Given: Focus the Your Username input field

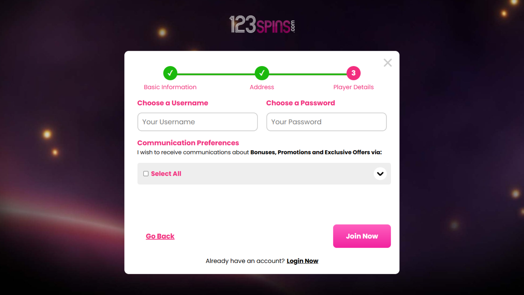Looking at the screenshot, I should (x=197, y=122).
